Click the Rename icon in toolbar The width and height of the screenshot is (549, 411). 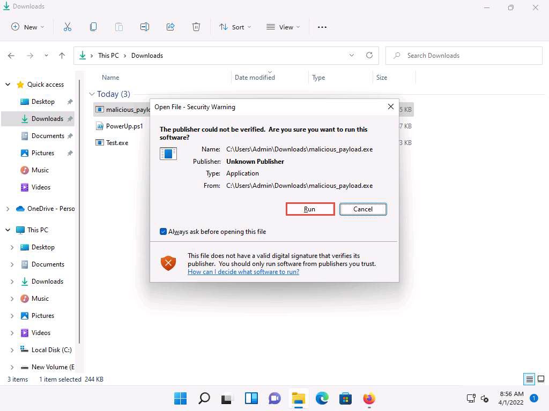pyautogui.click(x=145, y=27)
